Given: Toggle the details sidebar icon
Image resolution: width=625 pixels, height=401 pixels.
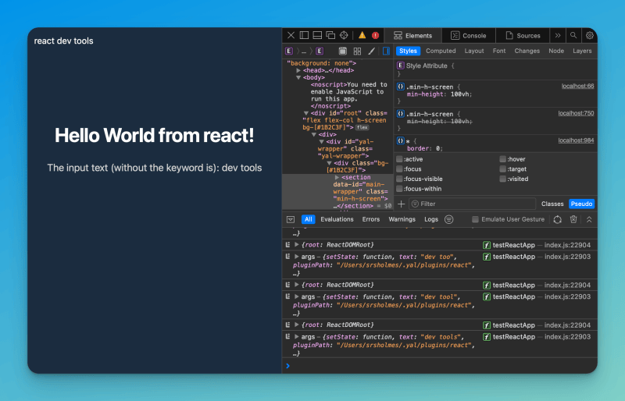Looking at the screenshot, I should click(x=386, y=51).
